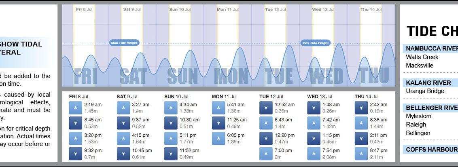Choose Uranga Bridge from the list
The width and height of the screenshot is (458, 167).
425,91
